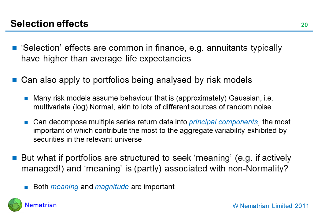Click the small bullet before "Many risk models"
Image resolution: width=318 pixels, height=220 pixels.
point(27,98)
